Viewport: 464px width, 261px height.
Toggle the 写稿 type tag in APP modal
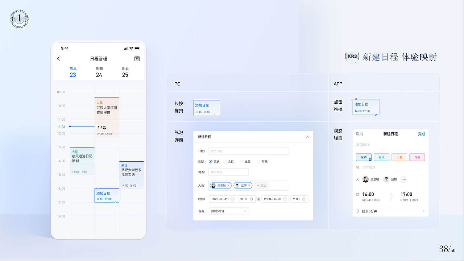[x=417, y=157]
